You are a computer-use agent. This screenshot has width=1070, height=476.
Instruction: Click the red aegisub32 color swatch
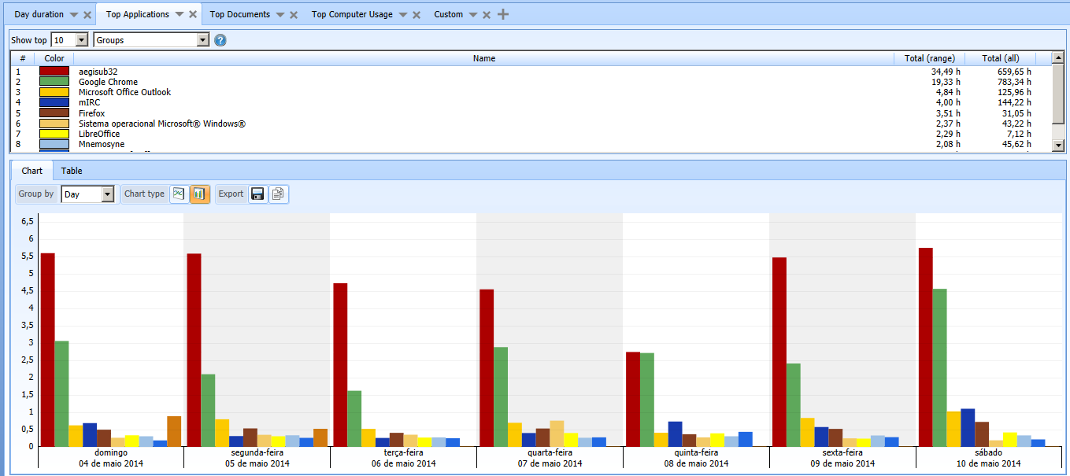[x=54, y=72]
